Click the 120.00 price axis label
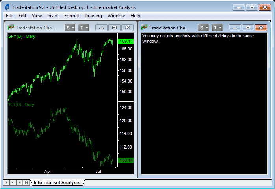The height and width of the screenshot is (189, 275). (126, 121)
